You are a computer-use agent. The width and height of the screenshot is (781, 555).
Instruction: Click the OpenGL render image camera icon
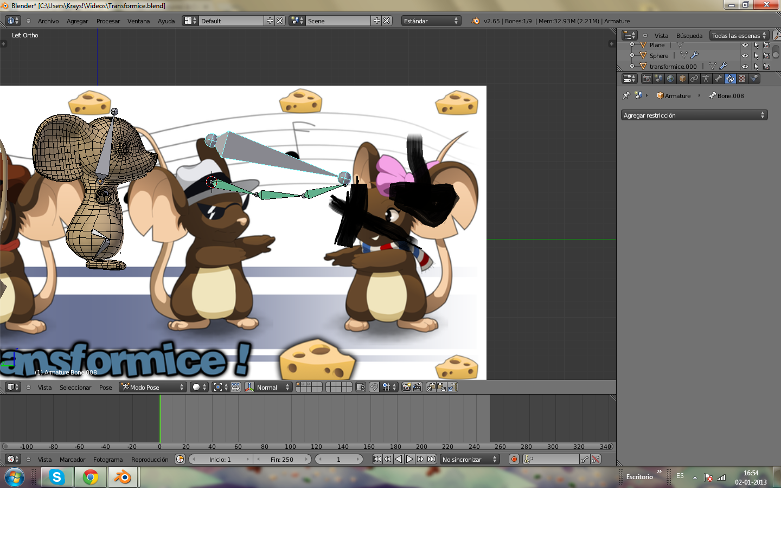(x=406, y=387)
